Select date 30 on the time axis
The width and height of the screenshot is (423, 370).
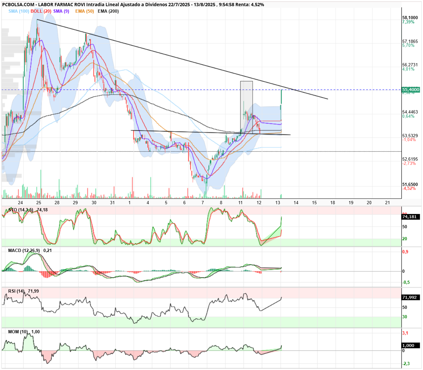[94, 203]
